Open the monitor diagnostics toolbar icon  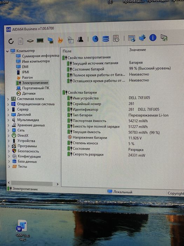tap(50, 40)
